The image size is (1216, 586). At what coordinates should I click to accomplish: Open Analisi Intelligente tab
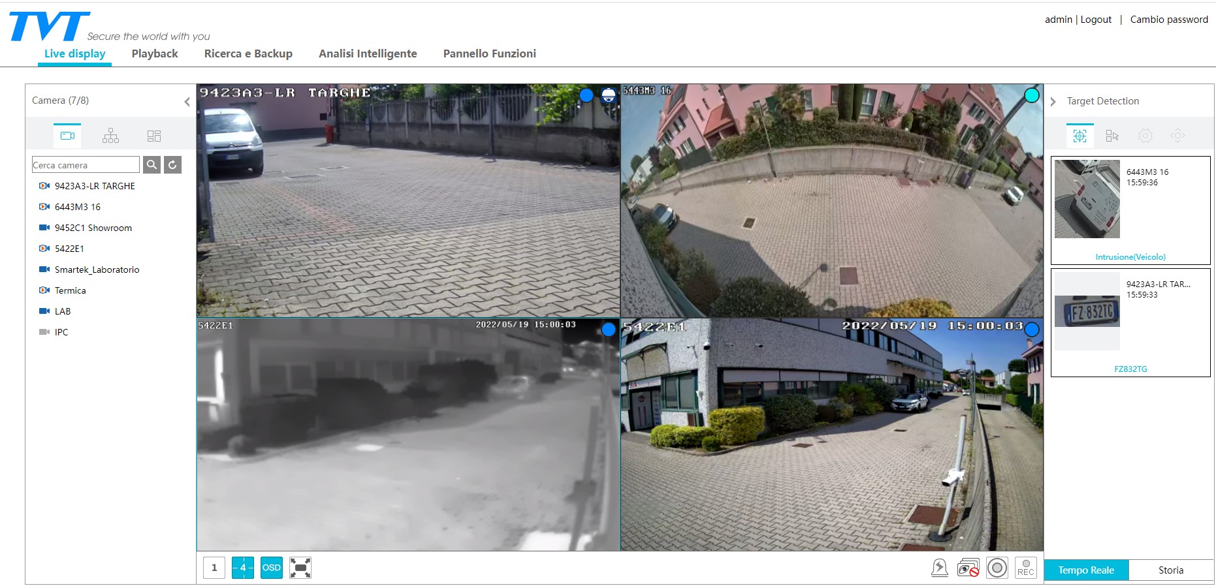point(368,54)
